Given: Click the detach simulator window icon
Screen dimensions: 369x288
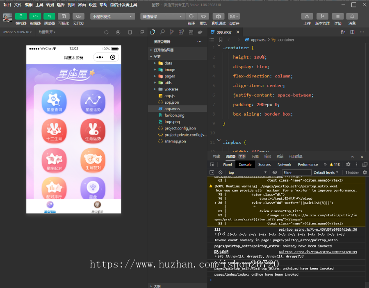Looking at the screenshot, I should click(x=142, y=32).
